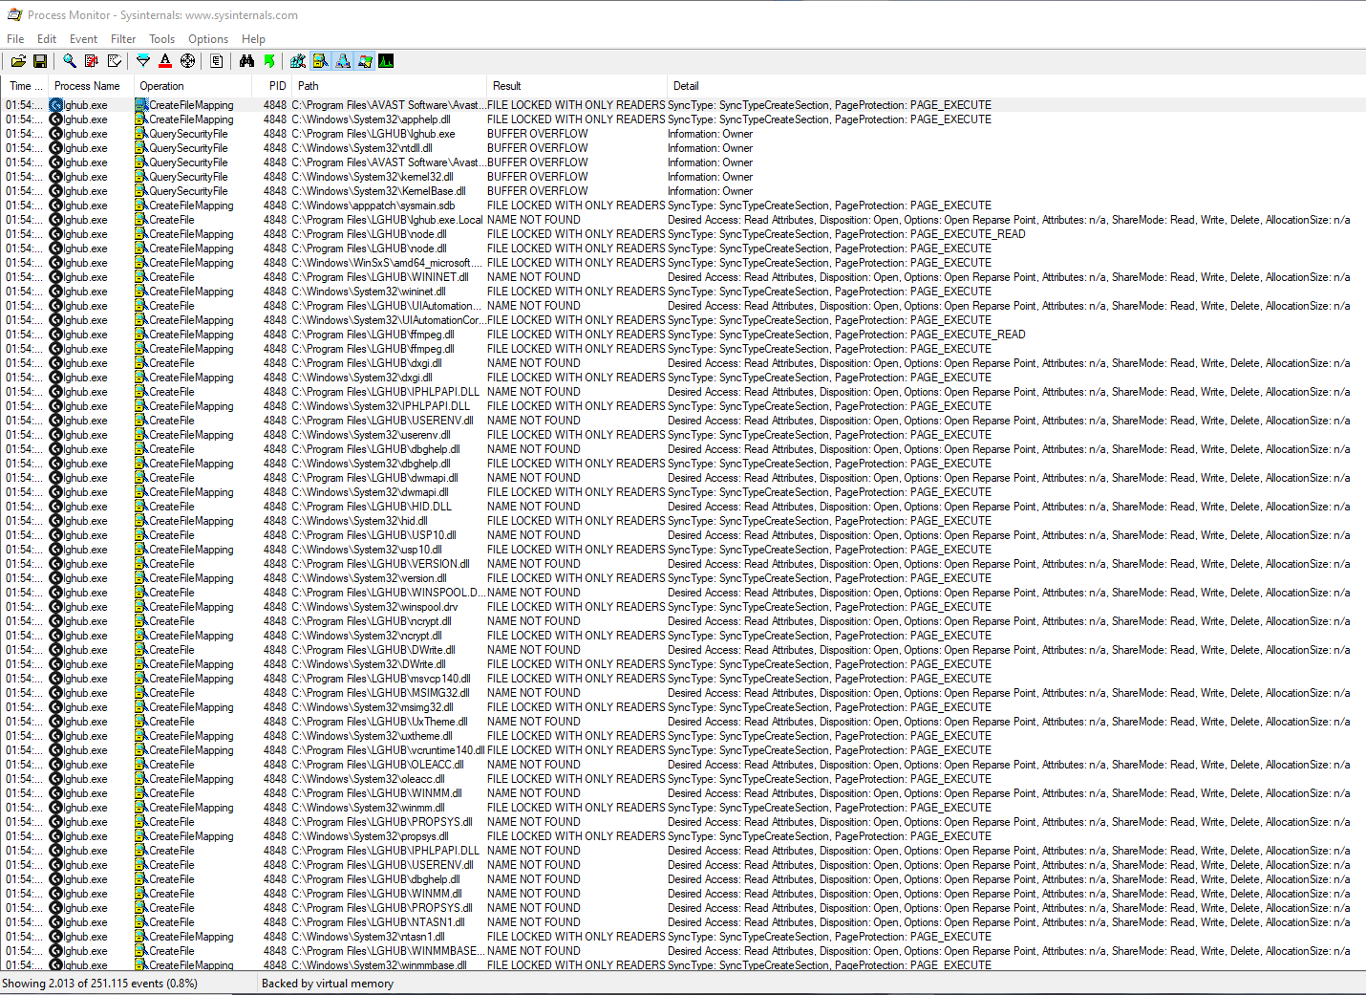Click lghub.exe process icon in System32\ntasn1.dll row

56,937
